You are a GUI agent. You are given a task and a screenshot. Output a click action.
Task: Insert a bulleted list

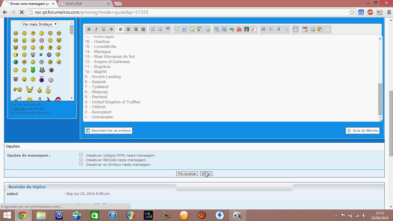tap(153, 29)
